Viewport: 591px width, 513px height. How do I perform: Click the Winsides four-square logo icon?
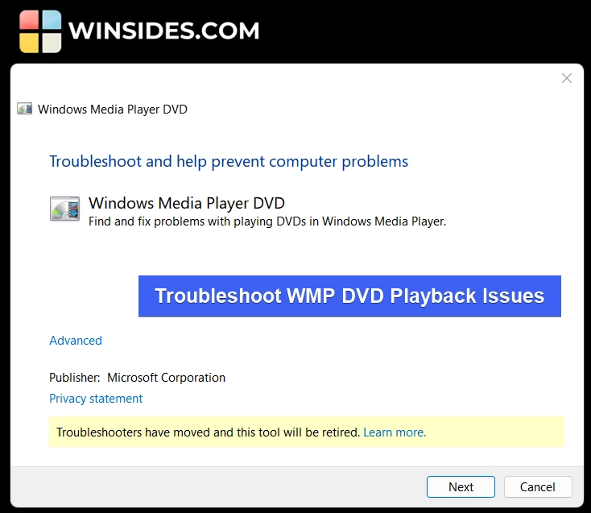[x=40, y=31]
